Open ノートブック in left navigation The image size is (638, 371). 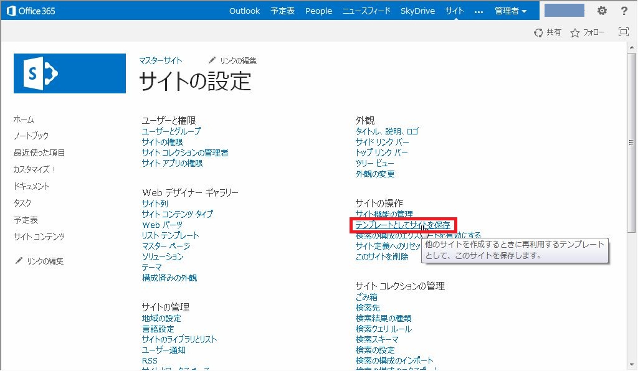click(31, 136)
